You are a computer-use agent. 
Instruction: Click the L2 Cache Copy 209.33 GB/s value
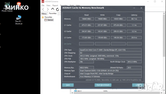[x=118, y=31]
